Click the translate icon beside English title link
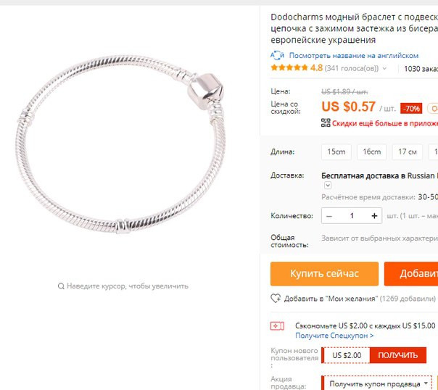The width and height of the screenshot is (438, 390). [x=277, y=55]
